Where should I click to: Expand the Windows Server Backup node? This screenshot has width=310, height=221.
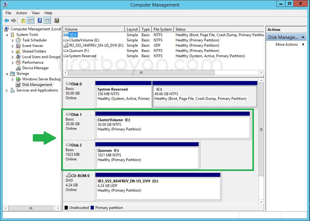point(13,79)
